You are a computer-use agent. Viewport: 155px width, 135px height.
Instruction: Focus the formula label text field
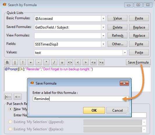[x=81, y=99]
